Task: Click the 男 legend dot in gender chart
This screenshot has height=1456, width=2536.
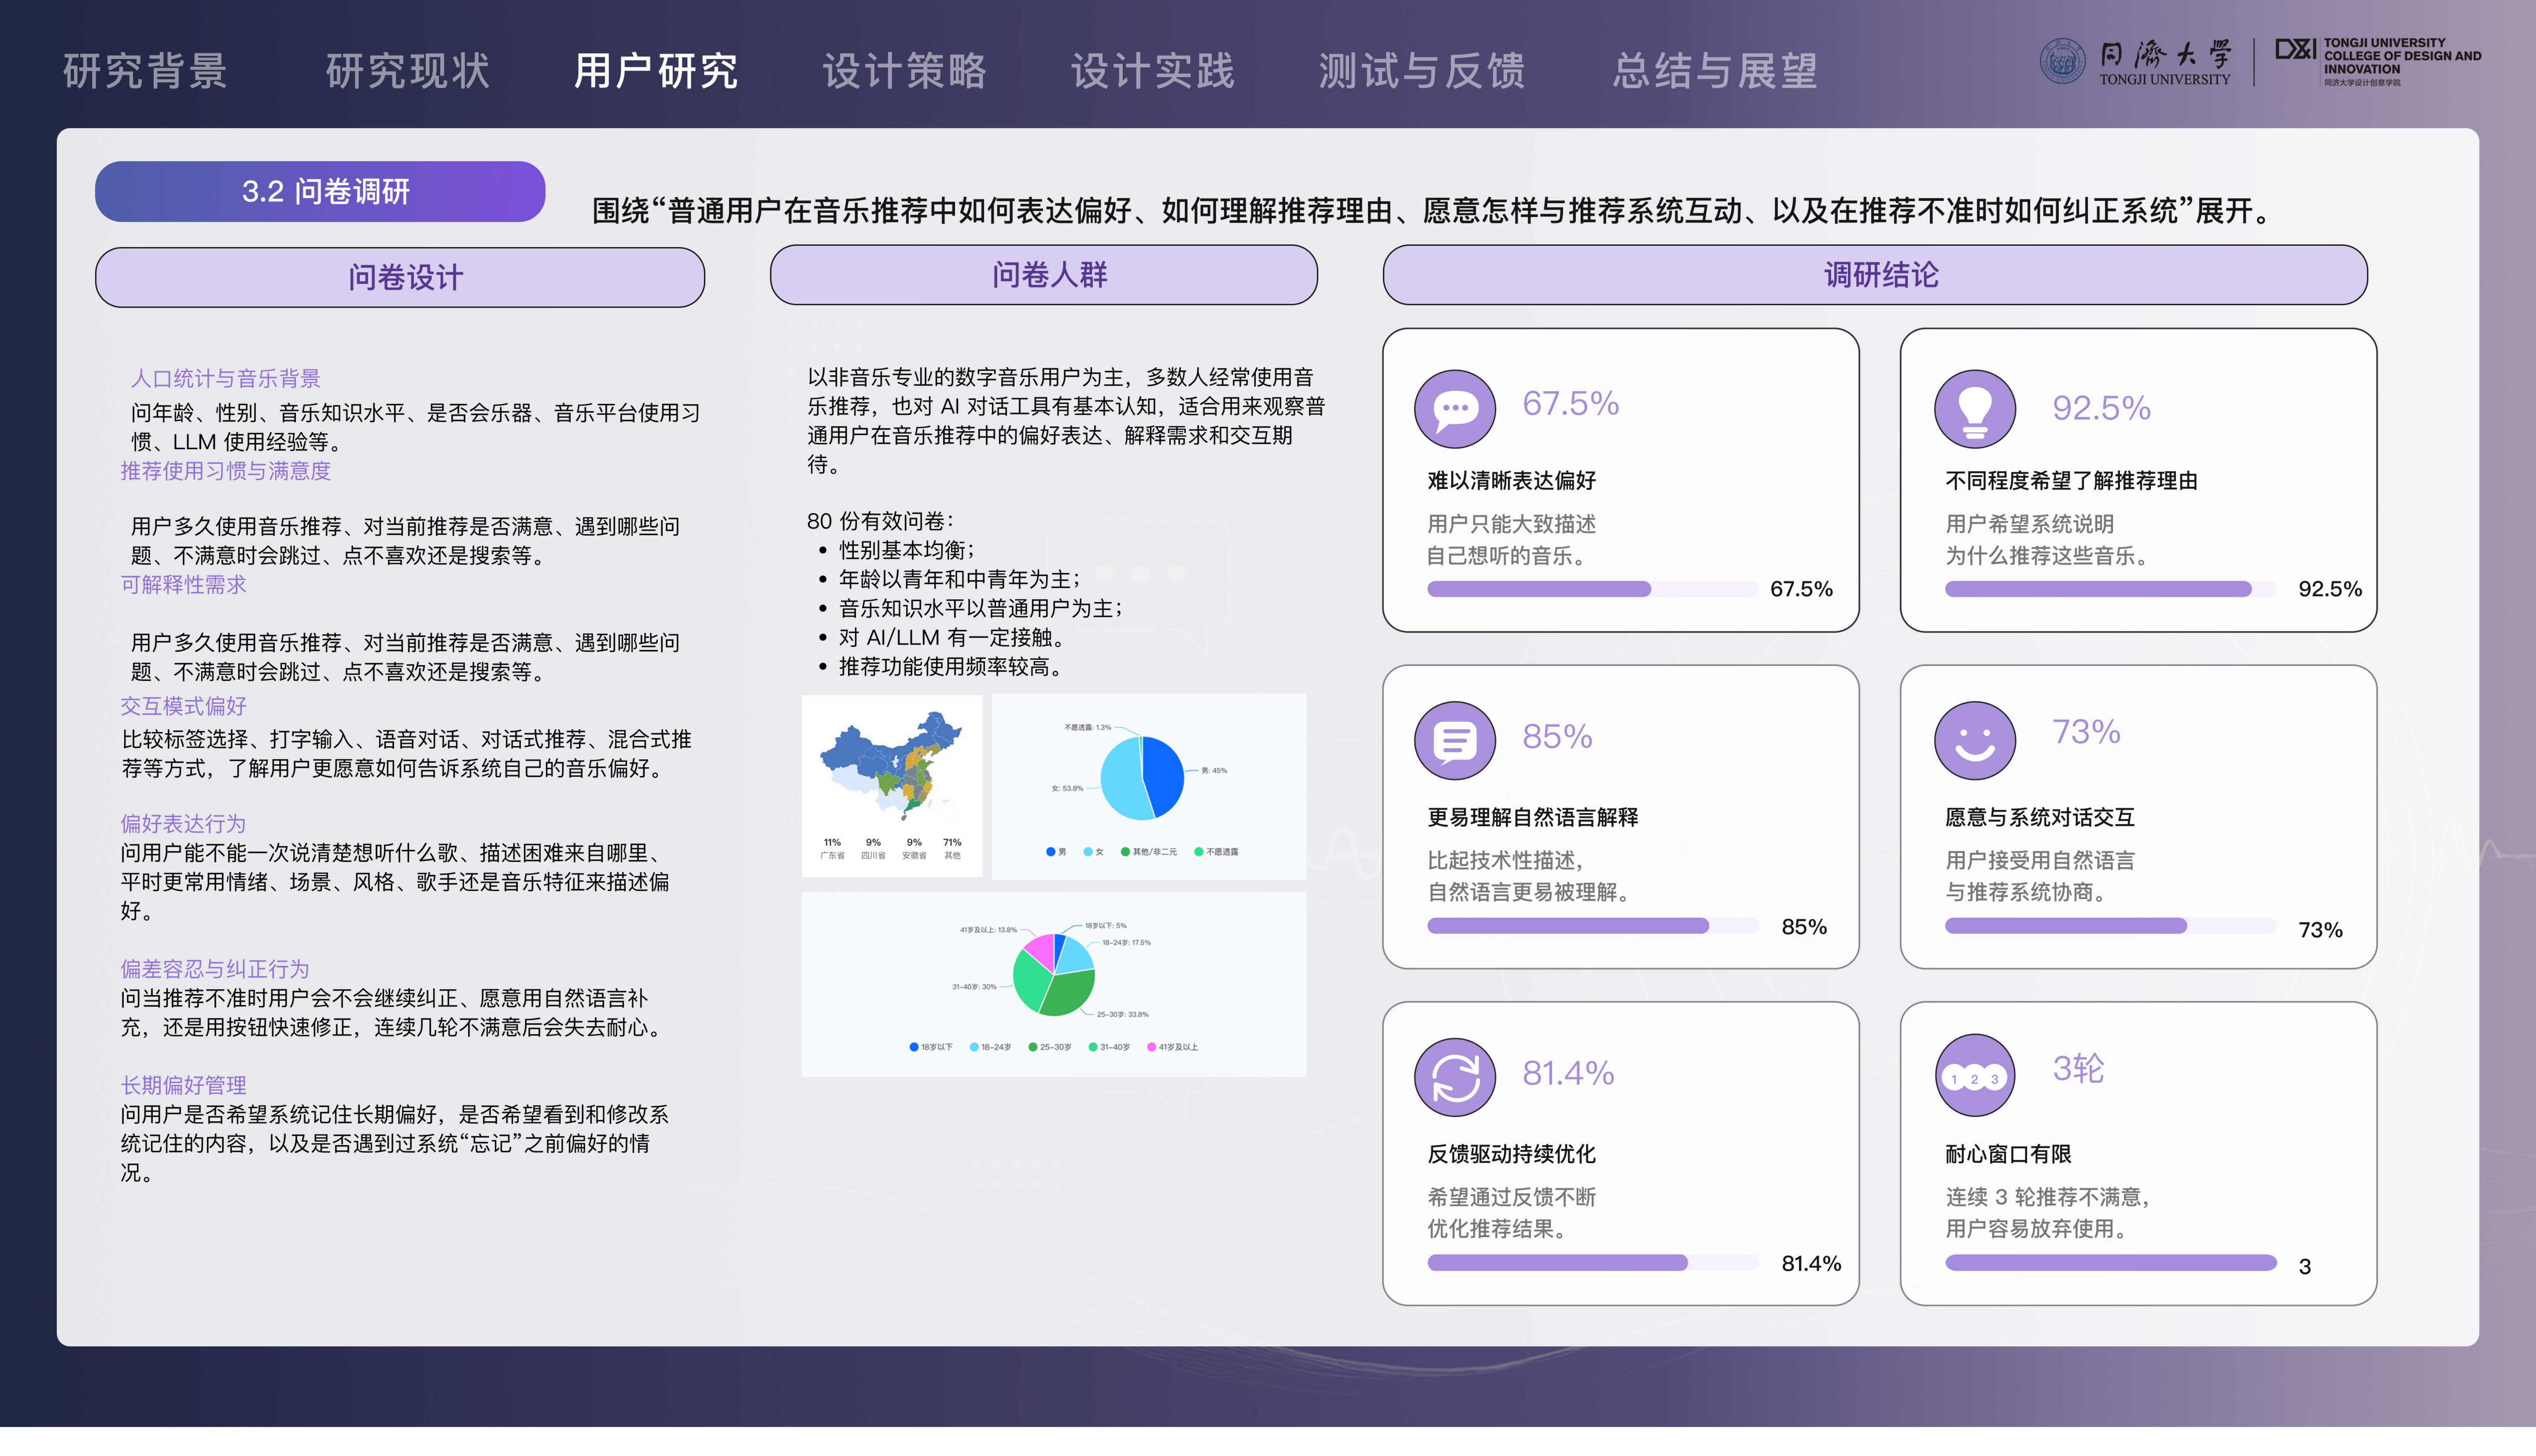Action: tap(1050, 852)
